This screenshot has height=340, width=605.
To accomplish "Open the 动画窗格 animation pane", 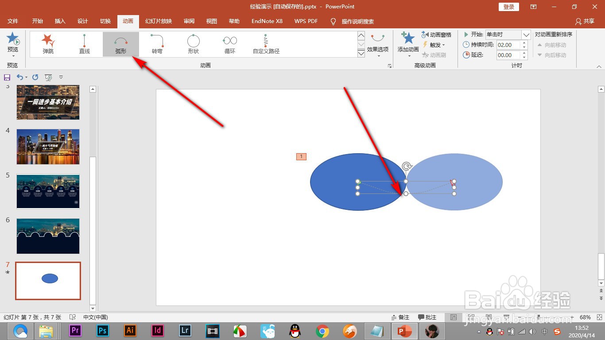I will (437, 35).
